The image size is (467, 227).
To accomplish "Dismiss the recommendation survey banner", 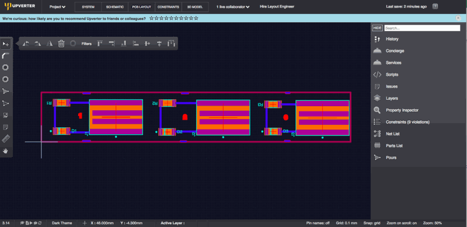I will 458,18.
